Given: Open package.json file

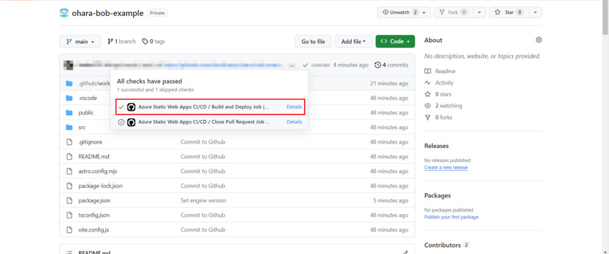Looking at the screenshot, I should 94,201.
